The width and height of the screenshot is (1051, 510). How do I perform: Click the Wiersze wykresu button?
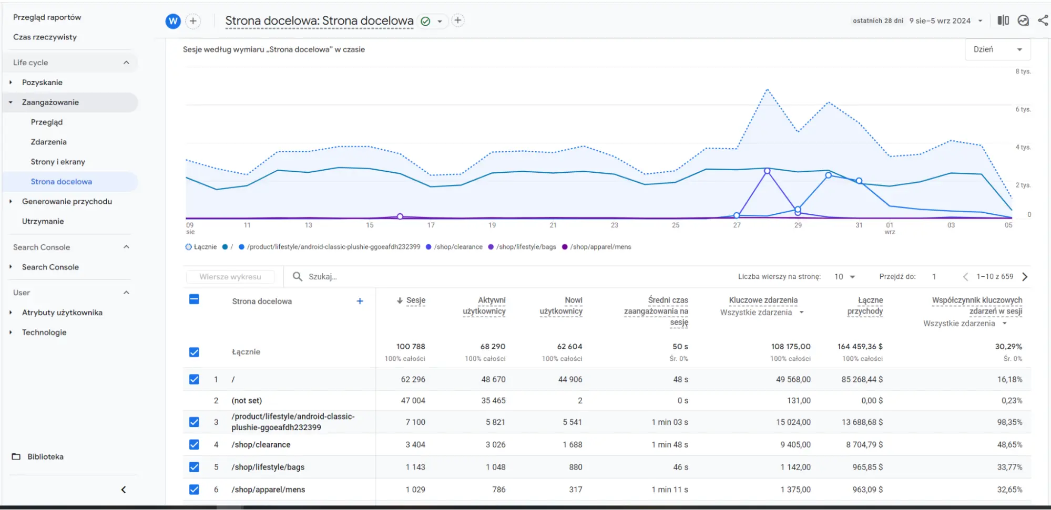tap(230, 277)
